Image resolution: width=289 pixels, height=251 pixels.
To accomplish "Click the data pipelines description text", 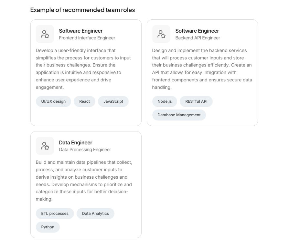I will click(84, 181).
